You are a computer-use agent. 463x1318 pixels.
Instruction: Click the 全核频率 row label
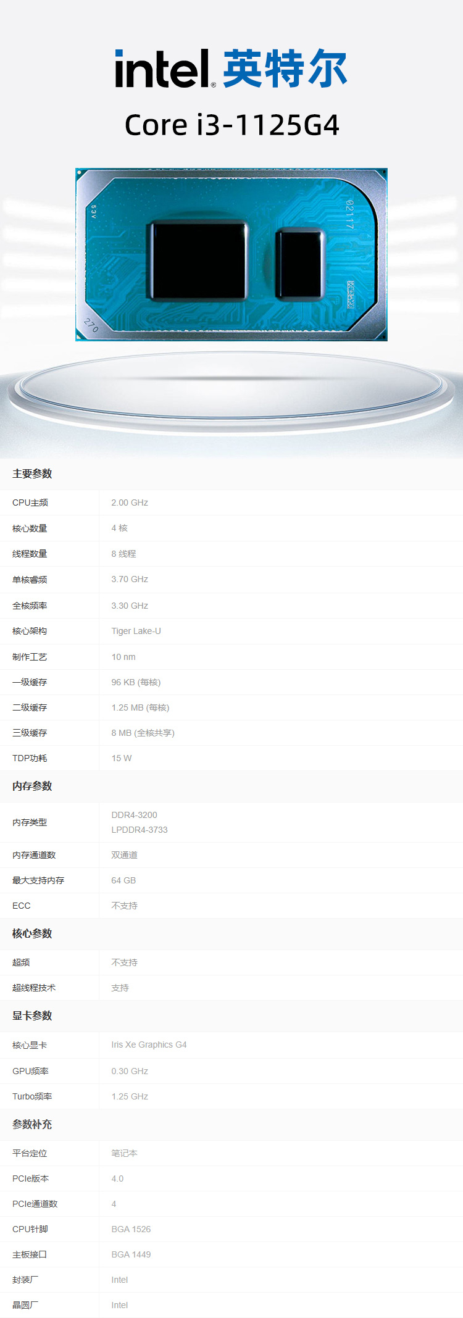tap(30, 606)
